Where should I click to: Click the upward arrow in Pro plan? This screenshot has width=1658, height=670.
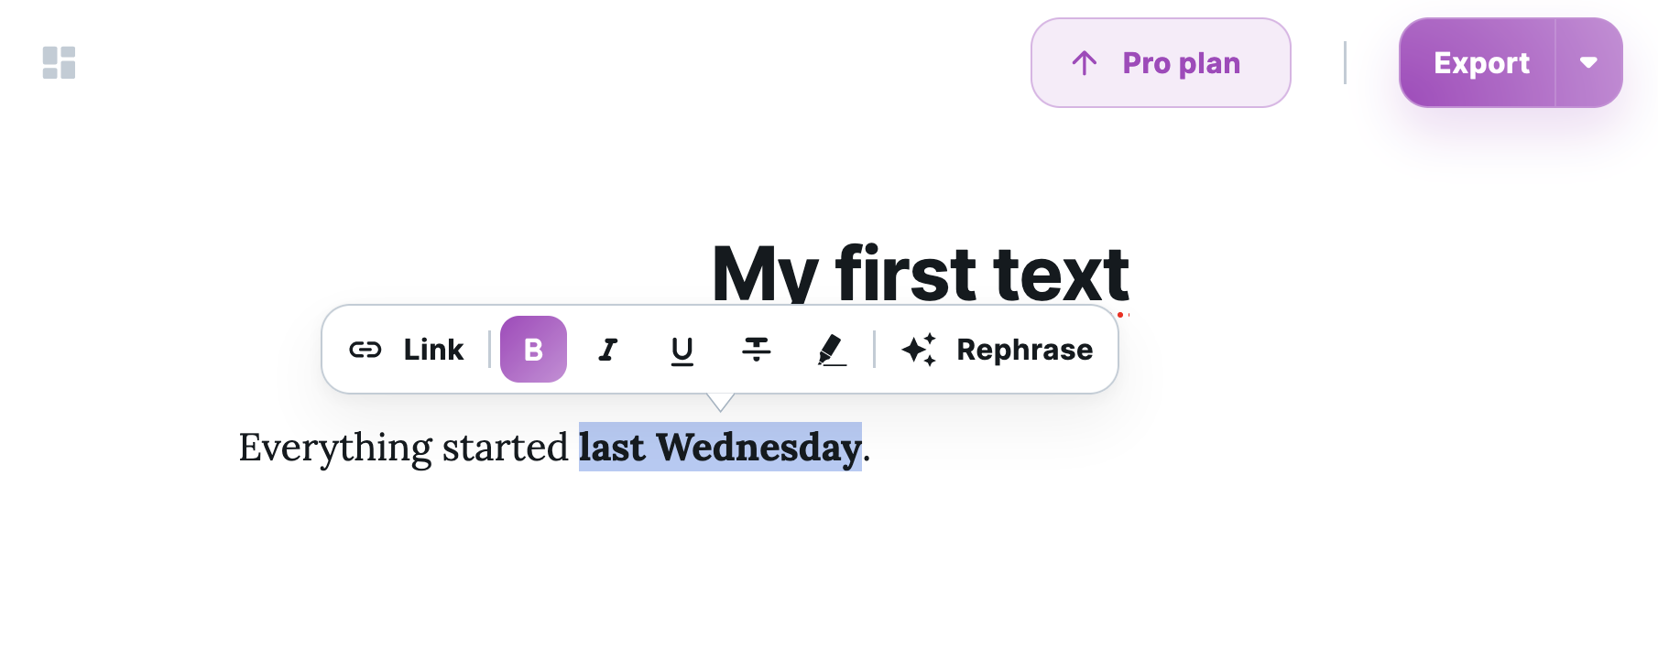coord(1085,63)
